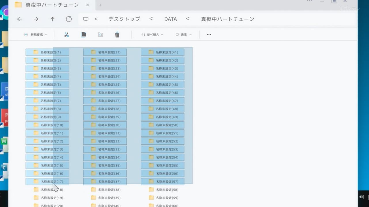Click the Forward arrow navigation button
The width and height of the screenshot is (369, 207).
click(x=36, y=19)
